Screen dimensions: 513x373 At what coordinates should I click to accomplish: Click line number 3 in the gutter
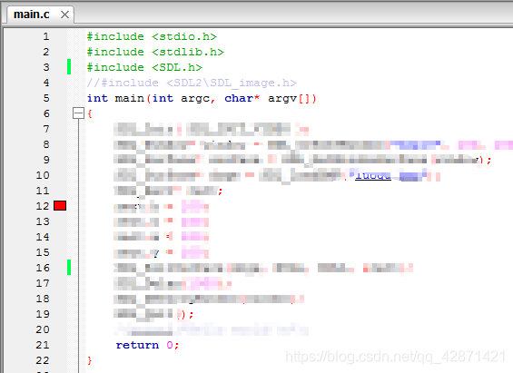click(46, 67)
